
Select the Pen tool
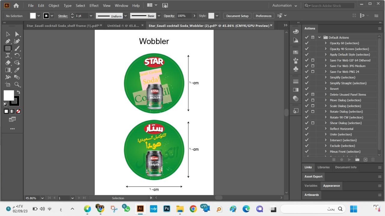[8, 41]
